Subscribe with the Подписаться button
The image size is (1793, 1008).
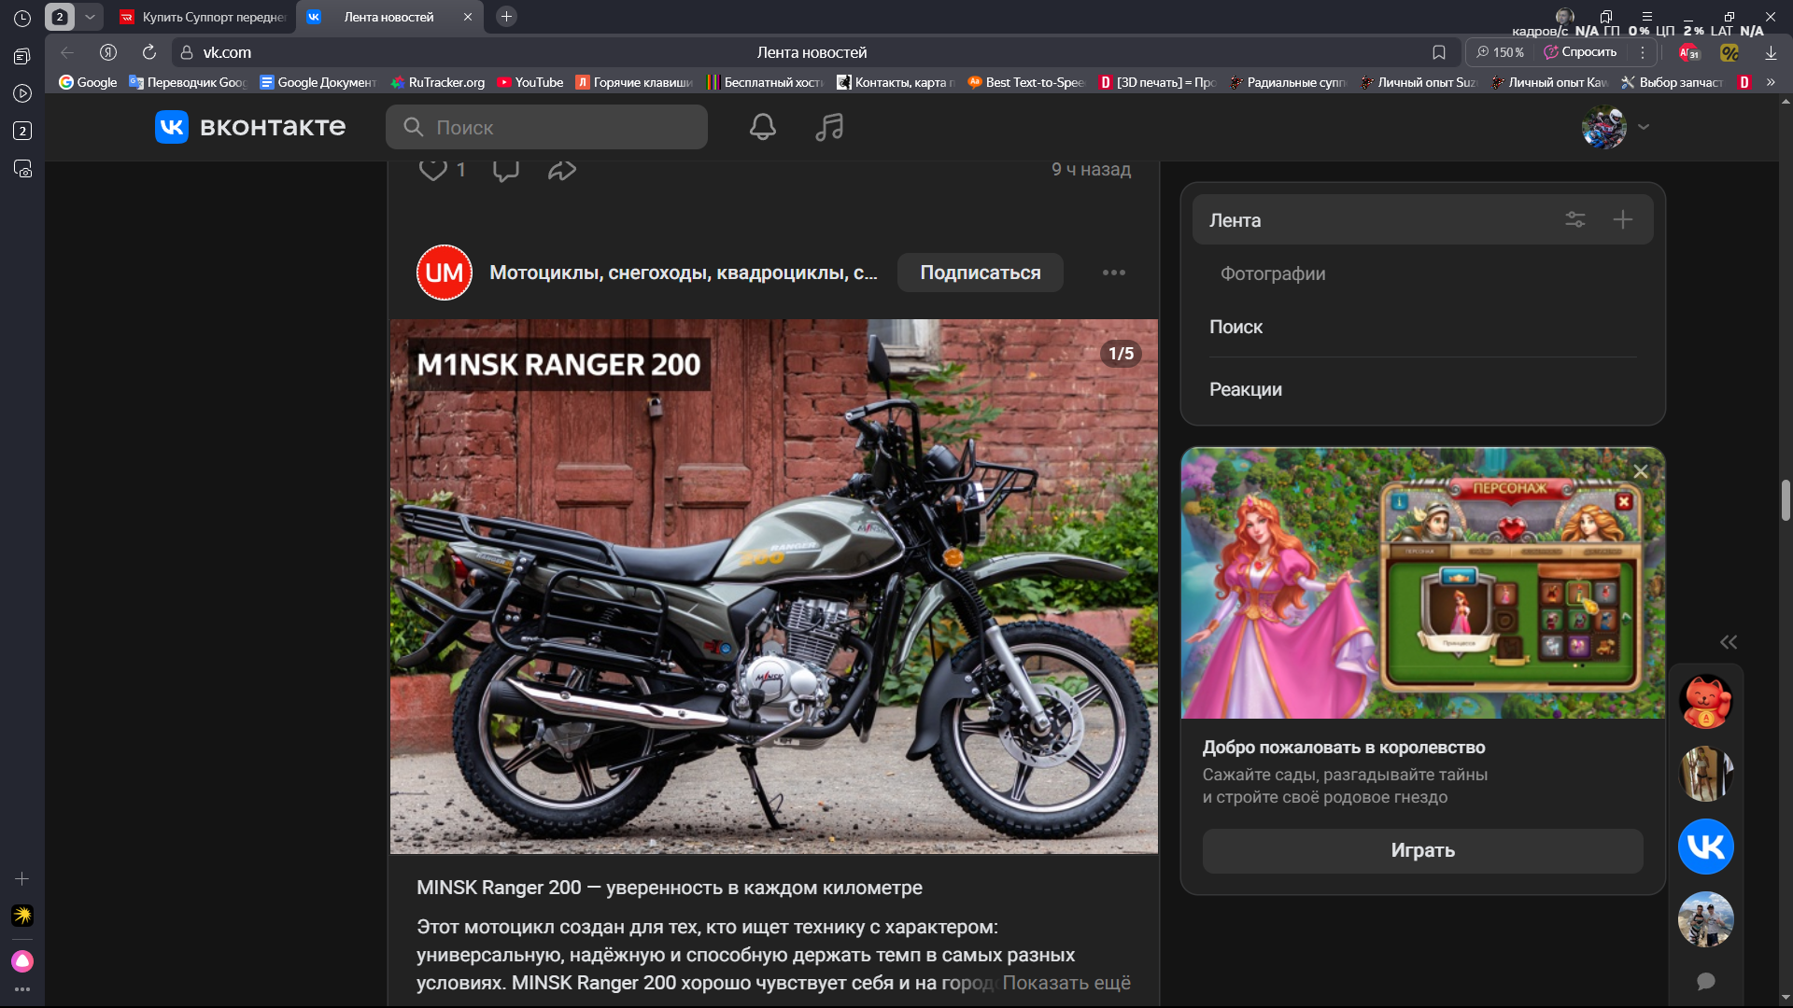click(981, 273)
